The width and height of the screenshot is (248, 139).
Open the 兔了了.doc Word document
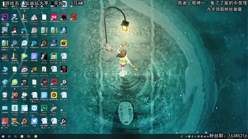tap(54, 69)
